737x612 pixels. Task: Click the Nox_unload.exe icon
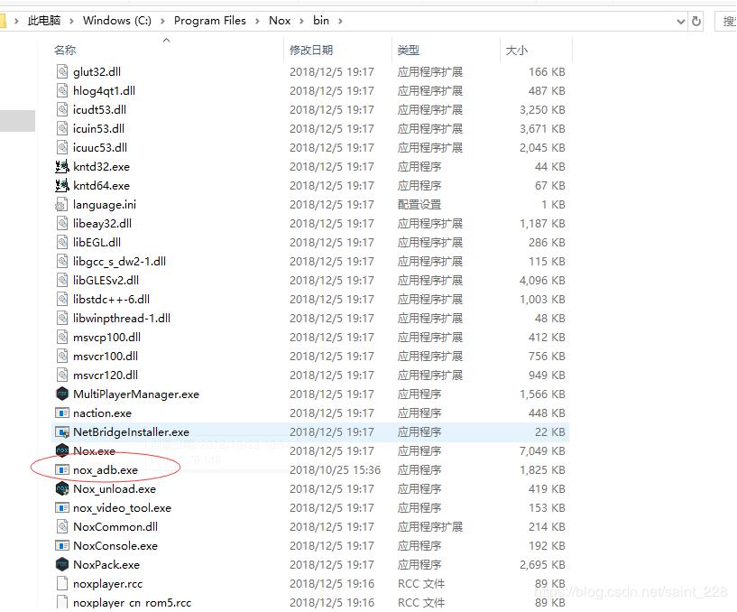click(62, 488)
